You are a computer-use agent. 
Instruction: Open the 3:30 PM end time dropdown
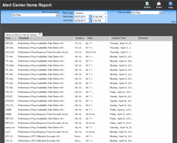click(100, 21)
